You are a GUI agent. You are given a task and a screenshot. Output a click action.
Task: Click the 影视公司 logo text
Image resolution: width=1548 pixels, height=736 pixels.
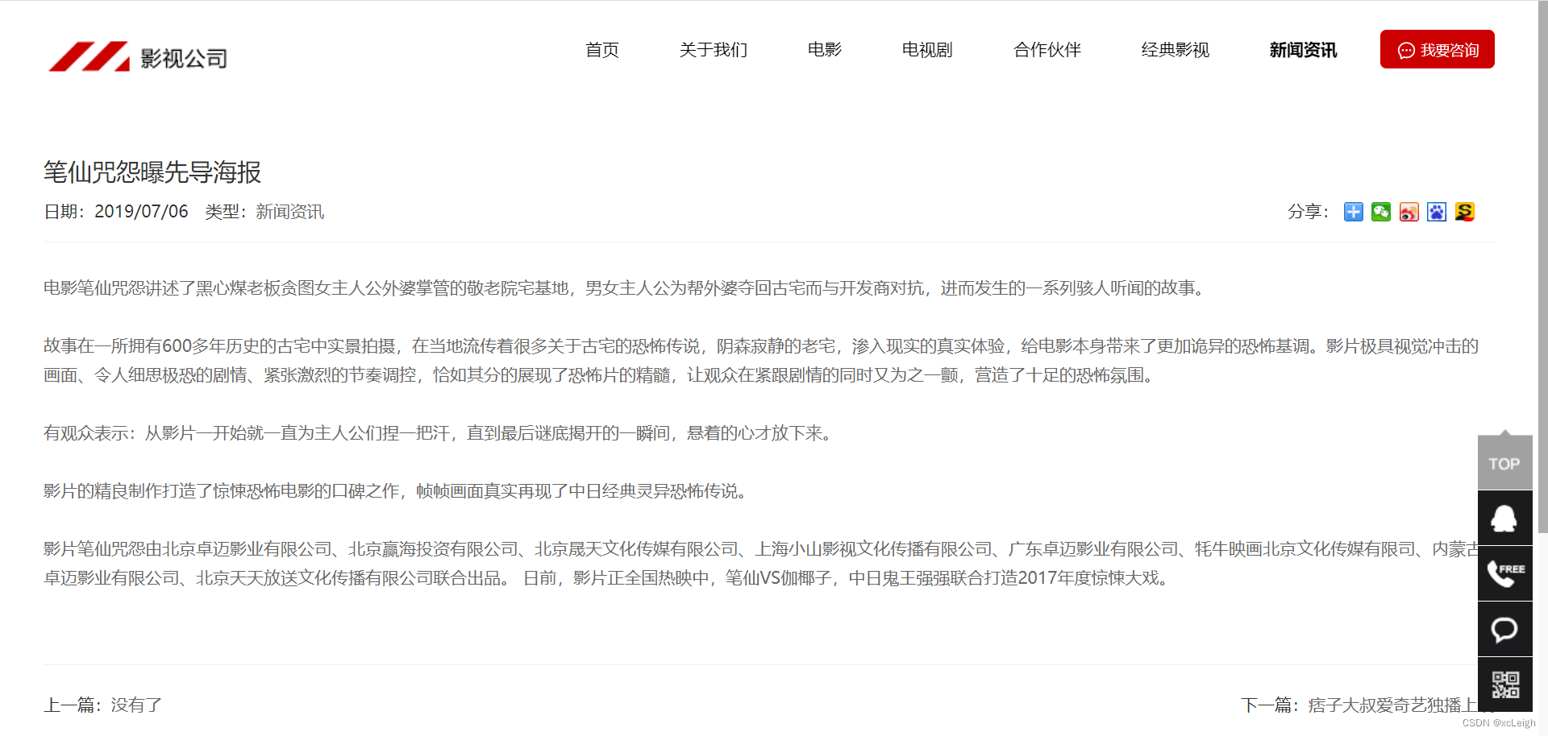tap(184, 58)
